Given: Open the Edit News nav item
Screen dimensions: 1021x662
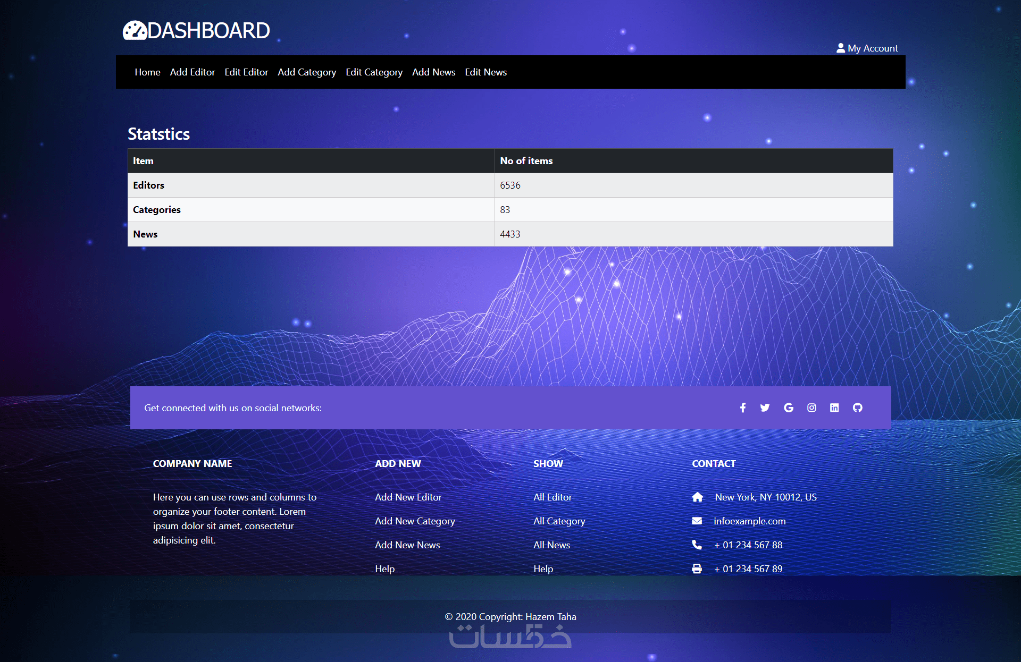Looking at the screenshot, I should [x=486, y=72].
